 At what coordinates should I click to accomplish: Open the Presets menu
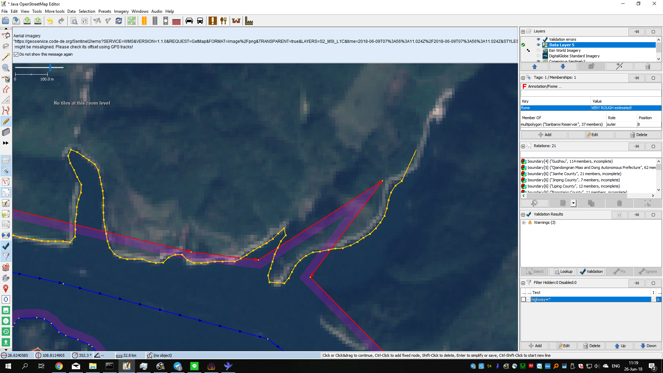105,11
